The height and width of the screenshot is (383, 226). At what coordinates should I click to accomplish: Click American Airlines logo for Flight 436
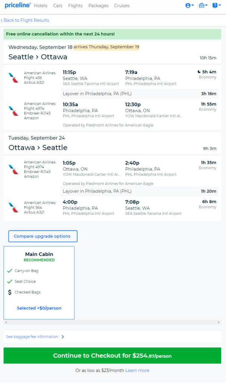14,78
